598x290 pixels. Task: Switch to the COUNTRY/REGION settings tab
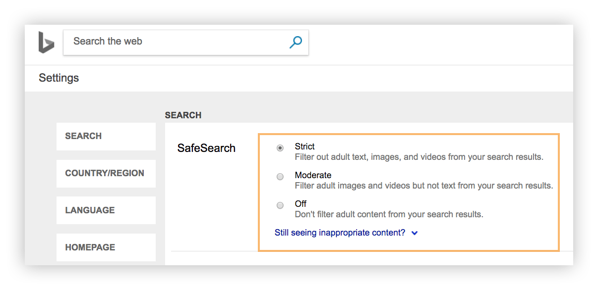point(106,173)
